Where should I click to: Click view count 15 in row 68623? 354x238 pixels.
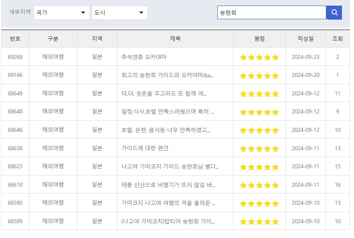338,167
